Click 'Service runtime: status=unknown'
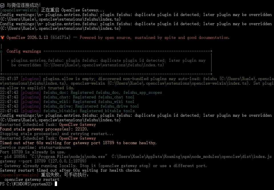The height and width of the screenshot is (190, 274). click(35, 147)
